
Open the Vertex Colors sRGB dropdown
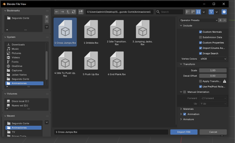pyautogui.click(x=213, y=59)
